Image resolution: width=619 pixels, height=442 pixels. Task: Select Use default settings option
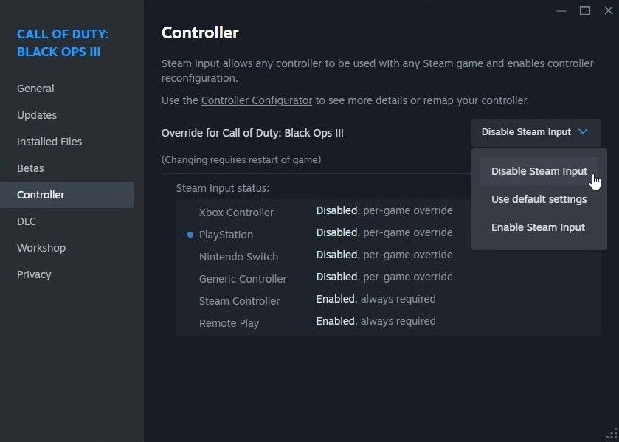point(539,199)
